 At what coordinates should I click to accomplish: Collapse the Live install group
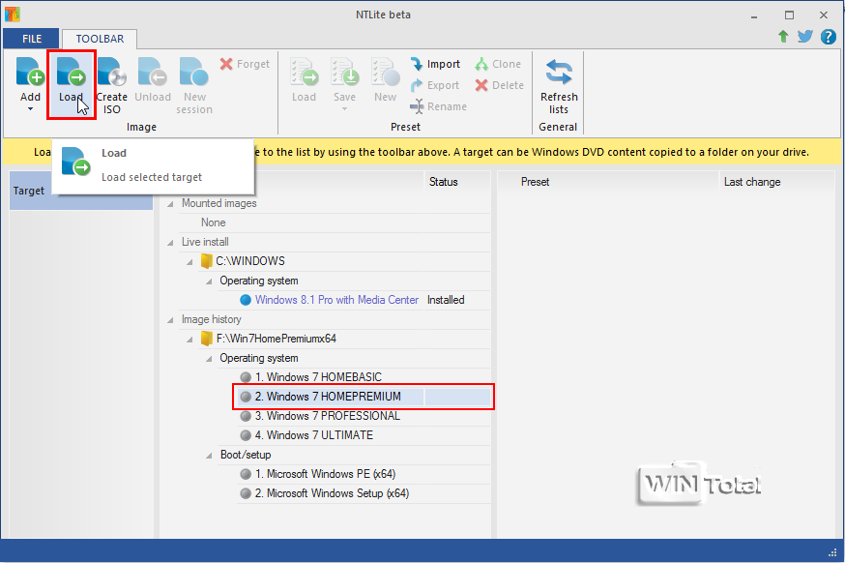coord(170,243)
